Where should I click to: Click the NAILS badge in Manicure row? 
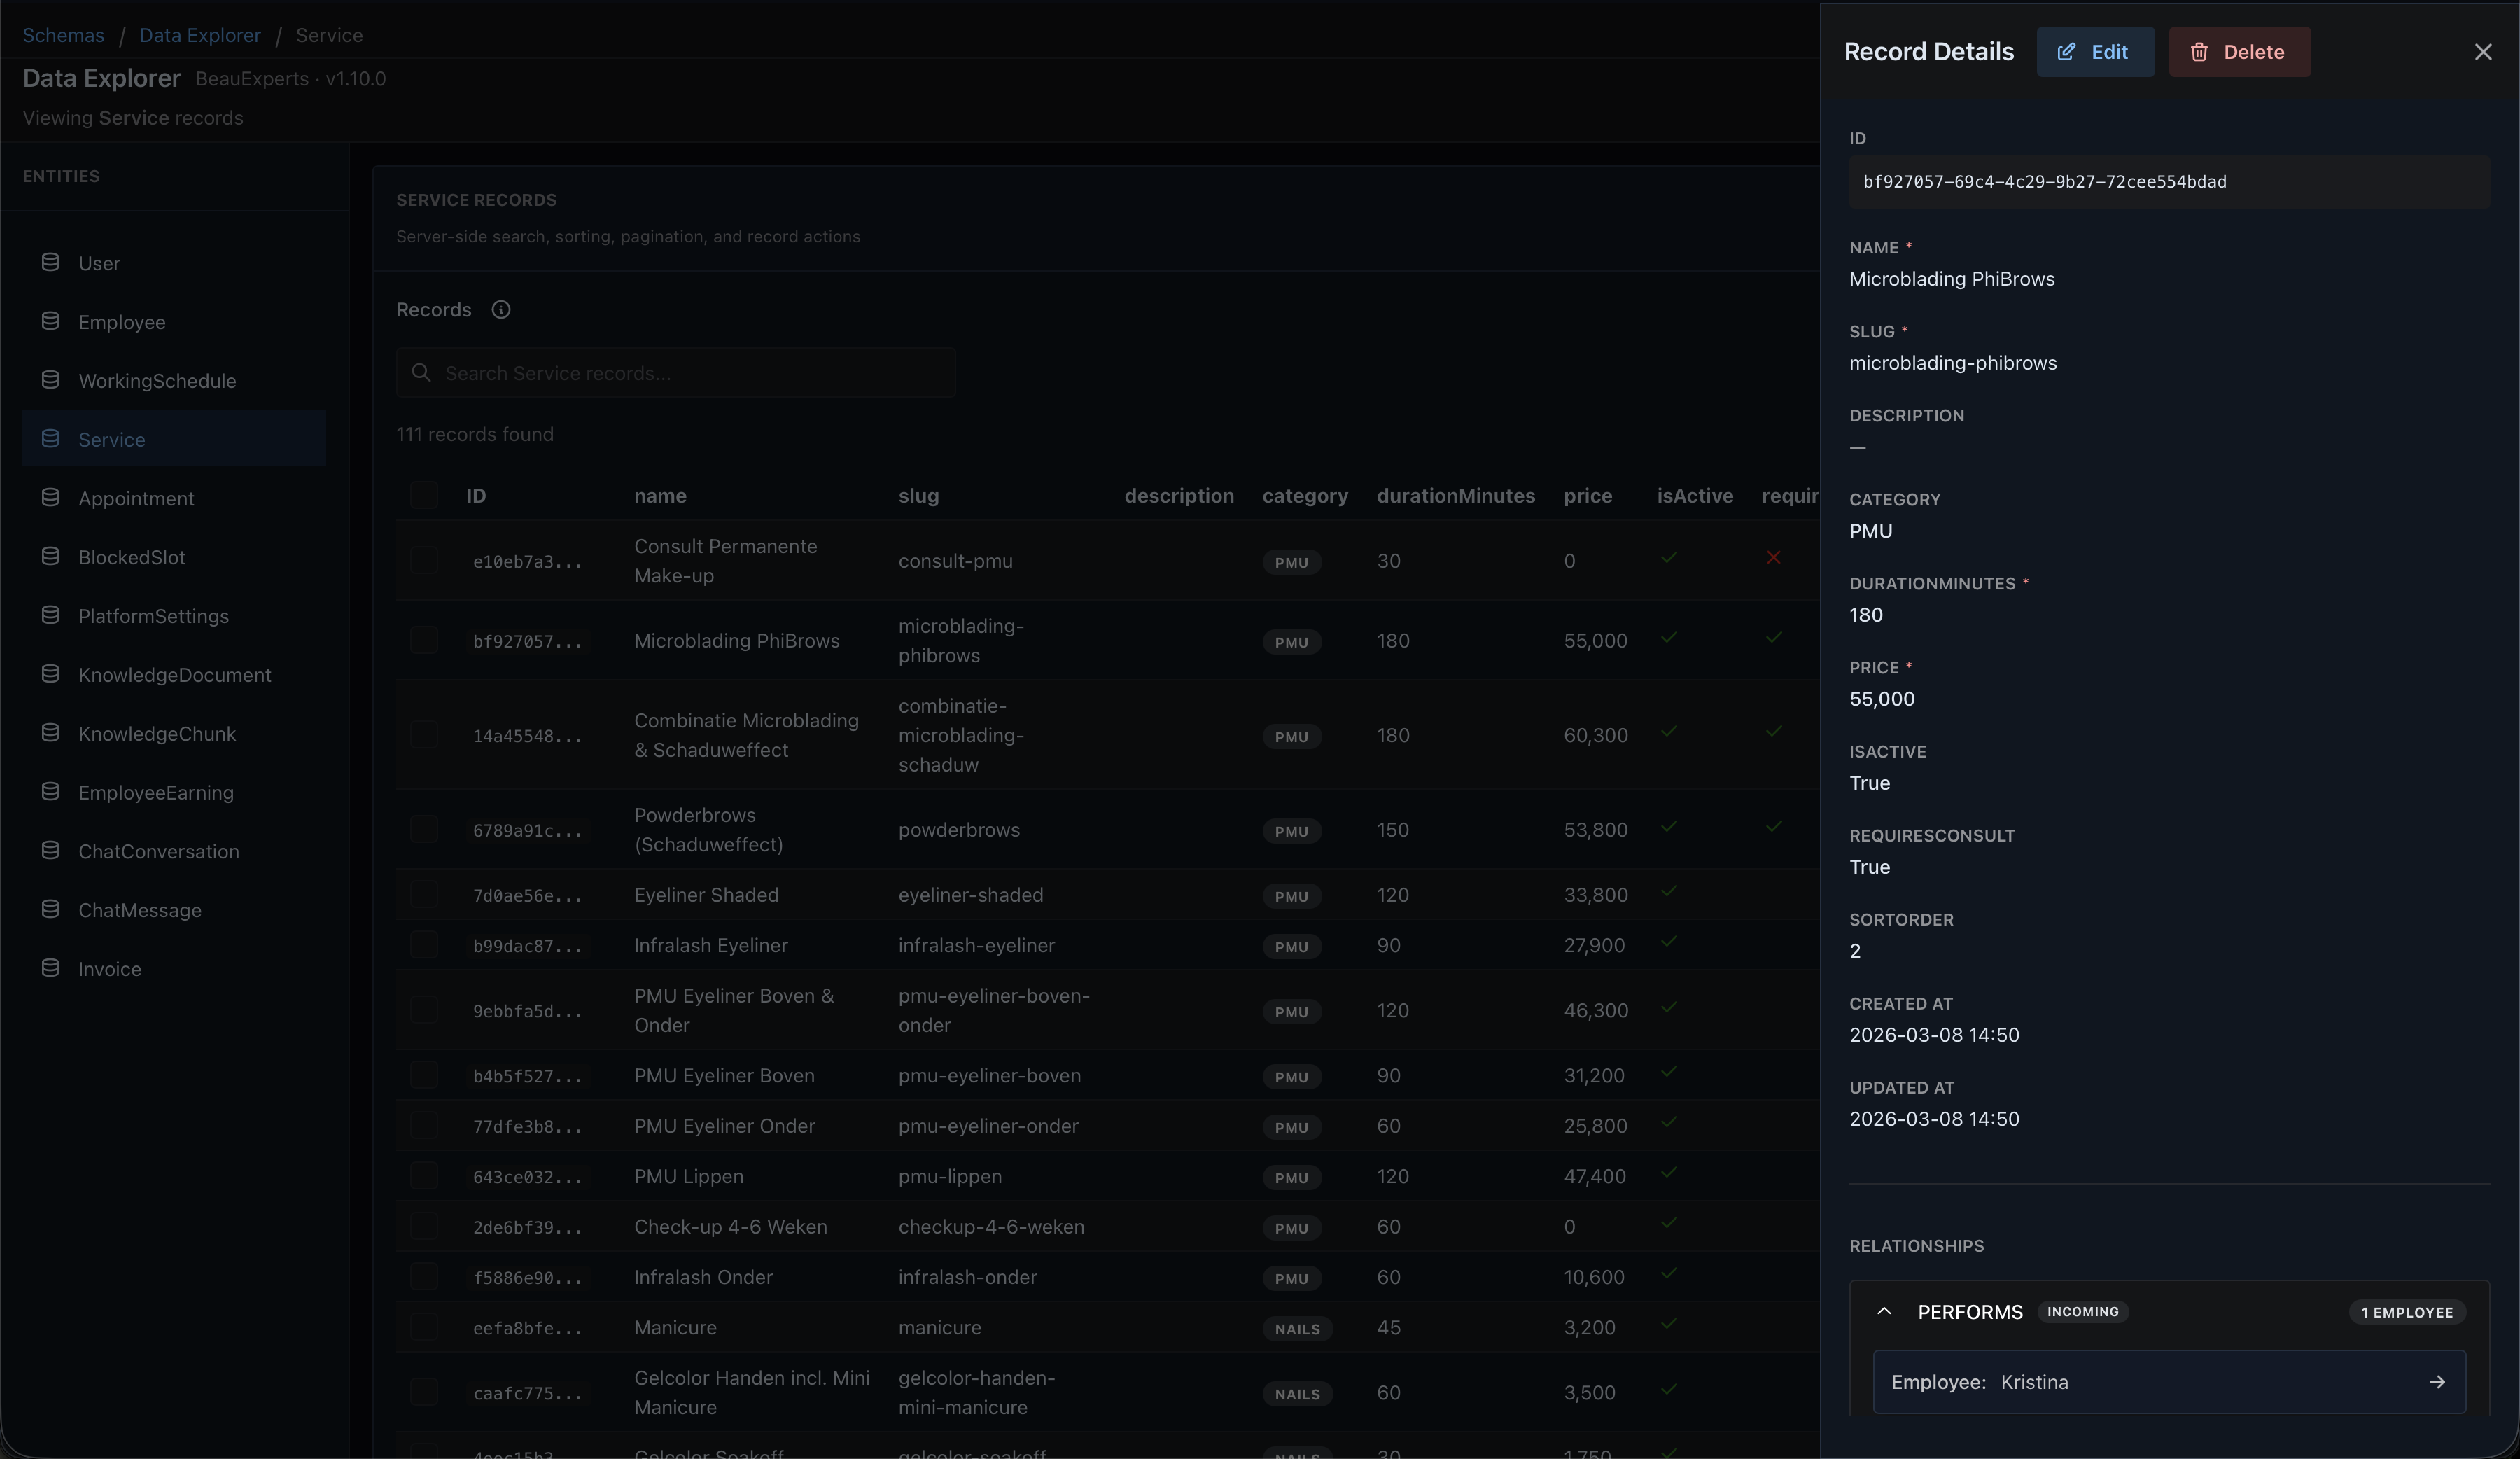coord(1297,1329)
